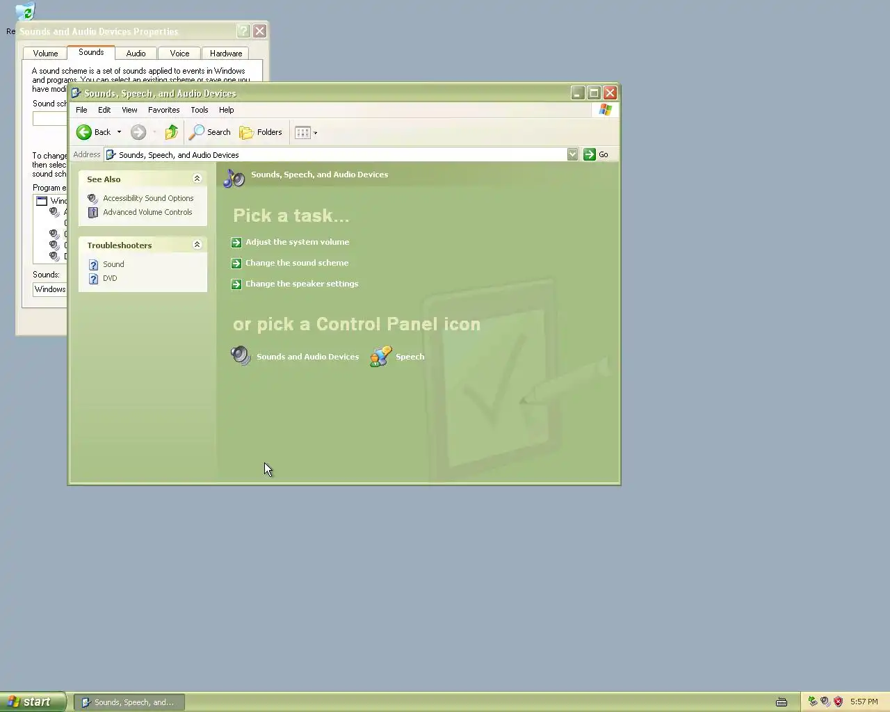The height and width of the screenshot is (712, 890).
Task: Open the Sound troubleshooter link
Action: 113,264
